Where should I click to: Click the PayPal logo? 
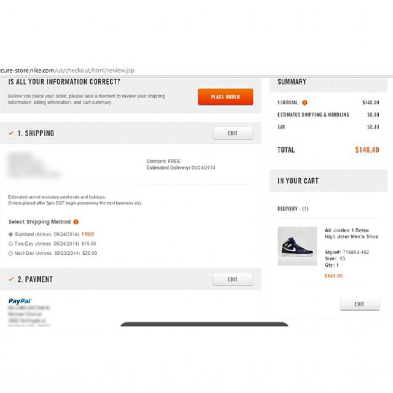pyautogui.click(x=20, y=301)
